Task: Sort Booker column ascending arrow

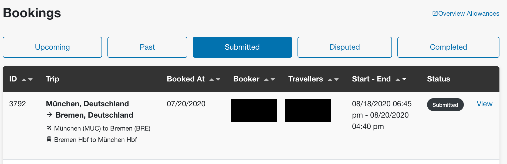Action: pyautogui.click(x=266, y=80)
